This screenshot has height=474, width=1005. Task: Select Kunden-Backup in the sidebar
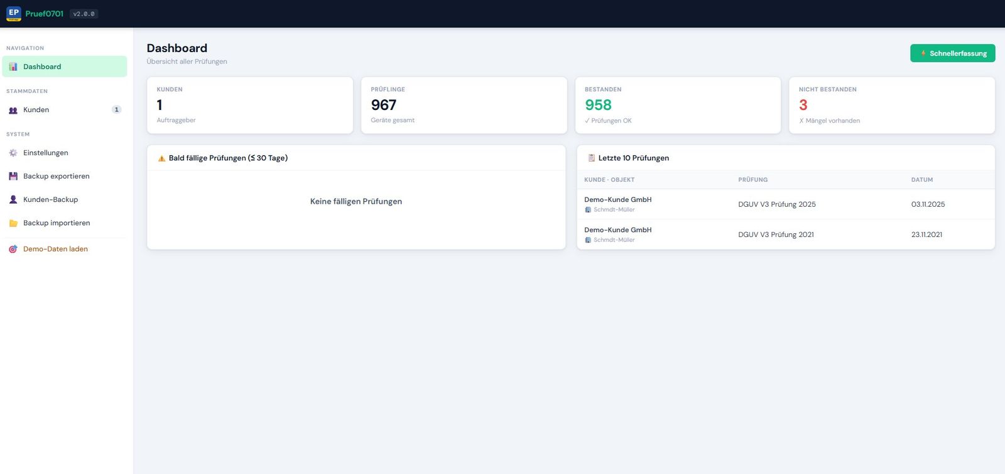click(x=65, y=199)
